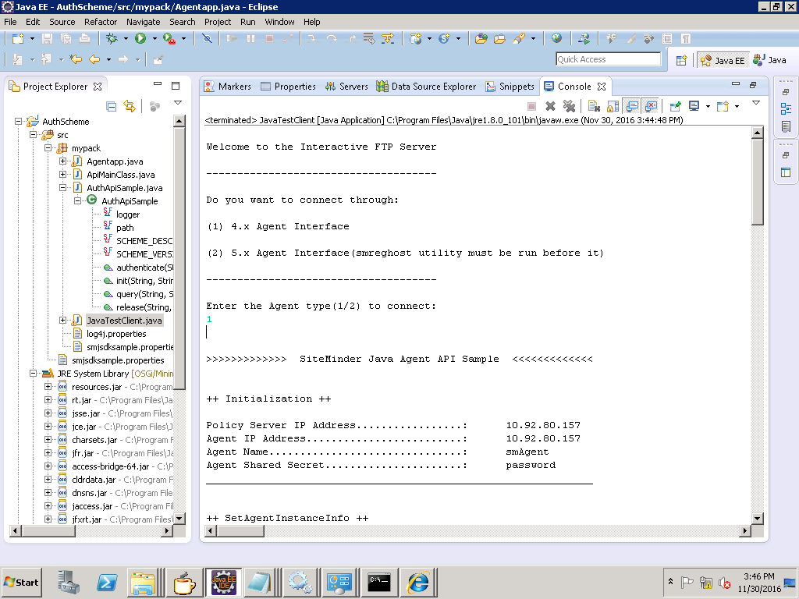The image size is (799, 599).
Task: Run the program with green Run button
Action: (x=140, y=39)
